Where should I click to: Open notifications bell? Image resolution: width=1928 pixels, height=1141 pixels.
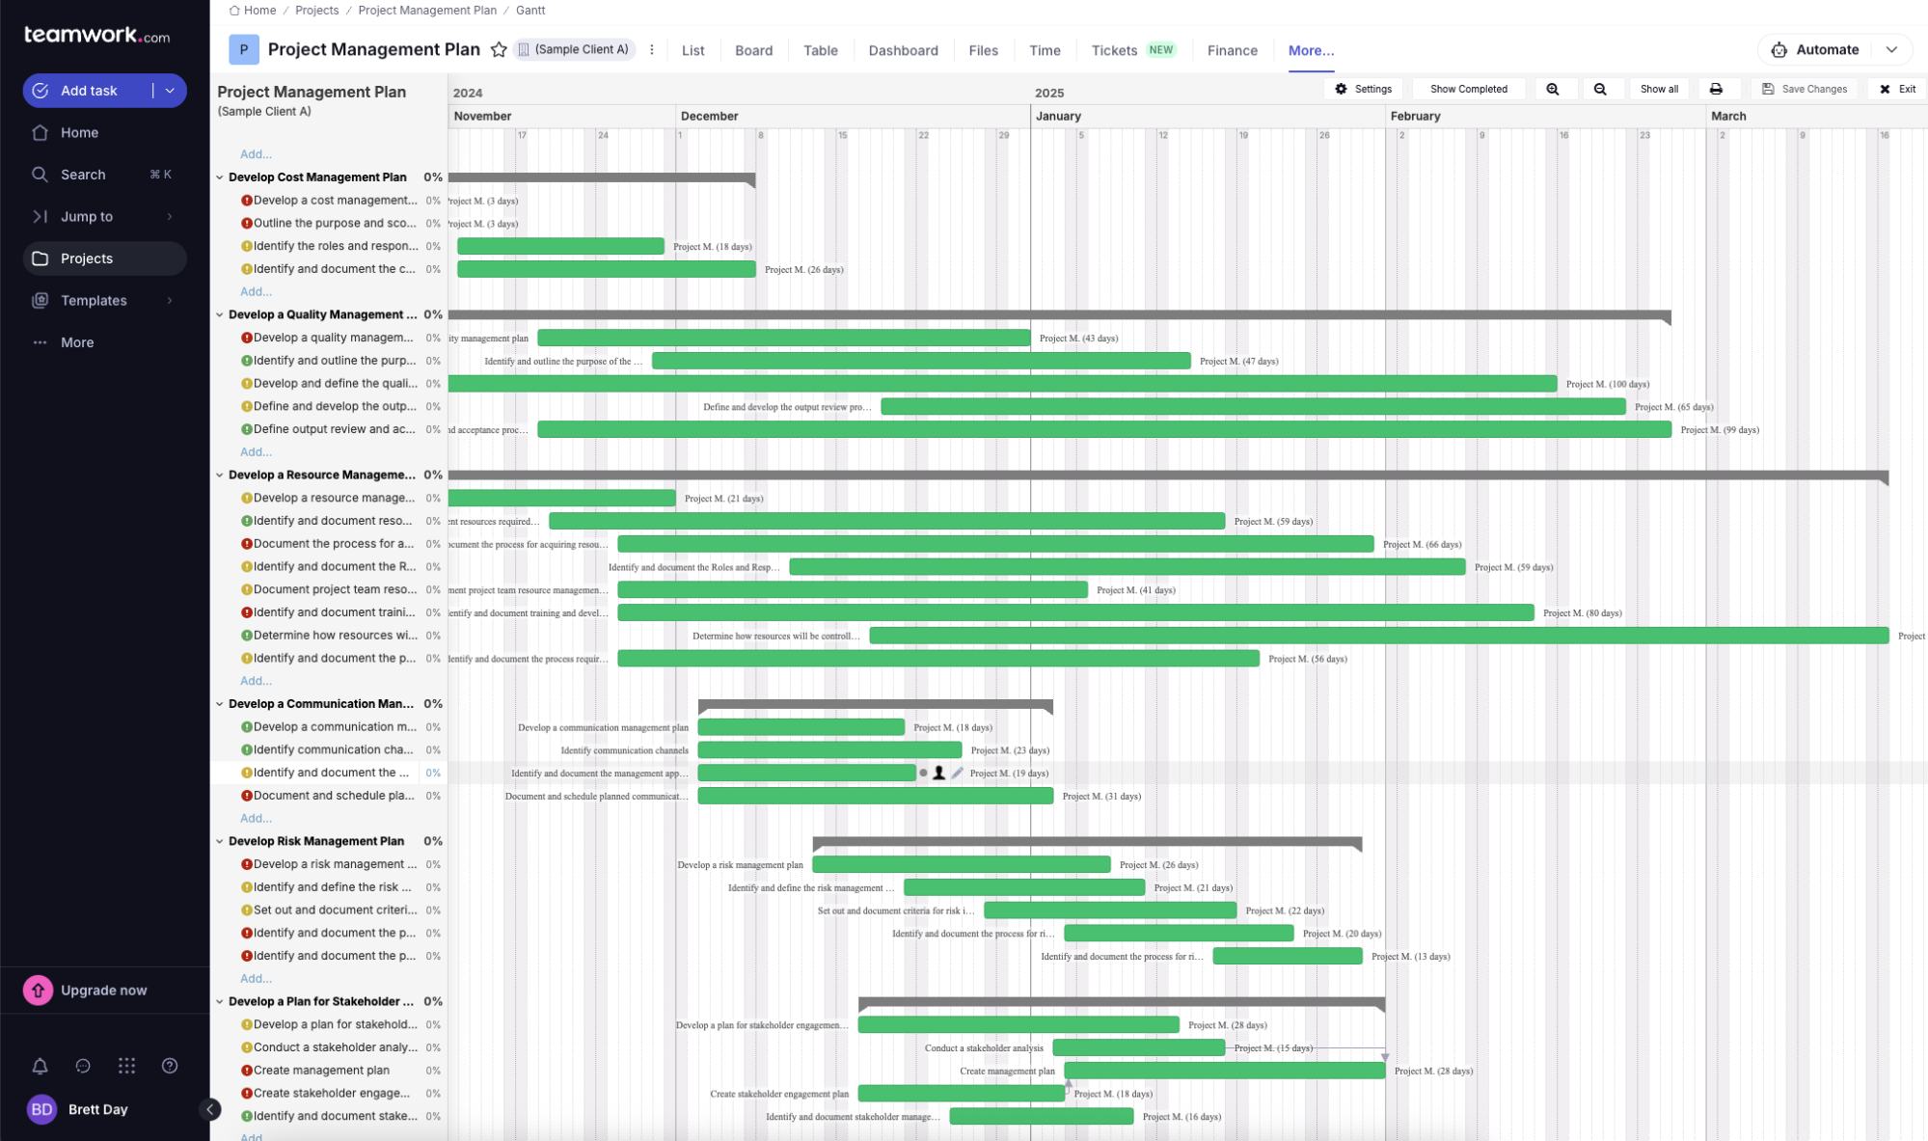point(40,1066)
